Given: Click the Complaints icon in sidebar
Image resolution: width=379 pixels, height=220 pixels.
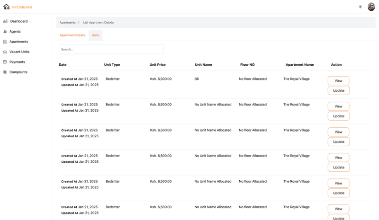Looking at the screenshot, I should pos(5,72).
